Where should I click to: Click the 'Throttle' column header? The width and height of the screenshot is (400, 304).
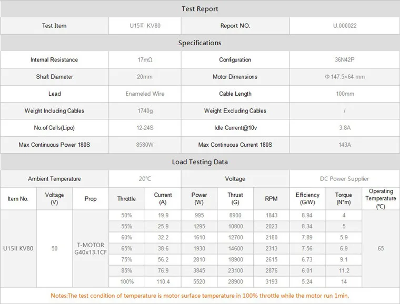click(126, 199)
